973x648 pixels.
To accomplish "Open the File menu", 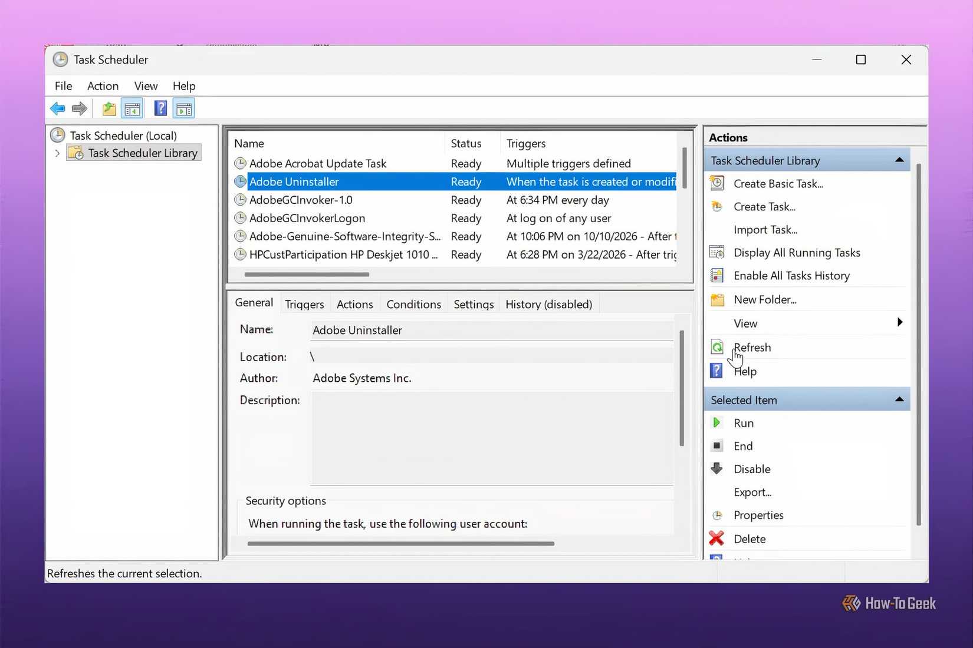I will [63, 86].
